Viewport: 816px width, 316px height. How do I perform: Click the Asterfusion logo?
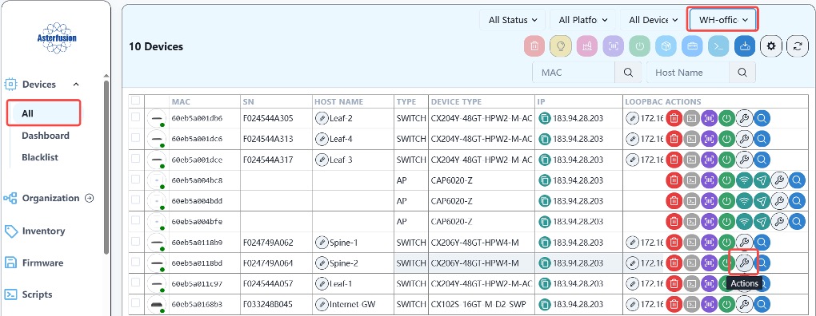(57, 38)
